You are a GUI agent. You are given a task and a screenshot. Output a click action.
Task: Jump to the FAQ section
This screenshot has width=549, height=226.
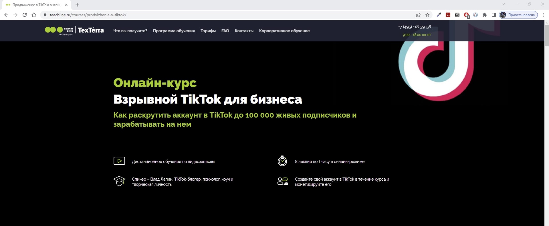click(x=225, y=31)
